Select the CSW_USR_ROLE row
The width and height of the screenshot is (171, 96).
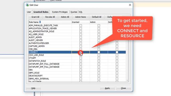tap(77, 55)
